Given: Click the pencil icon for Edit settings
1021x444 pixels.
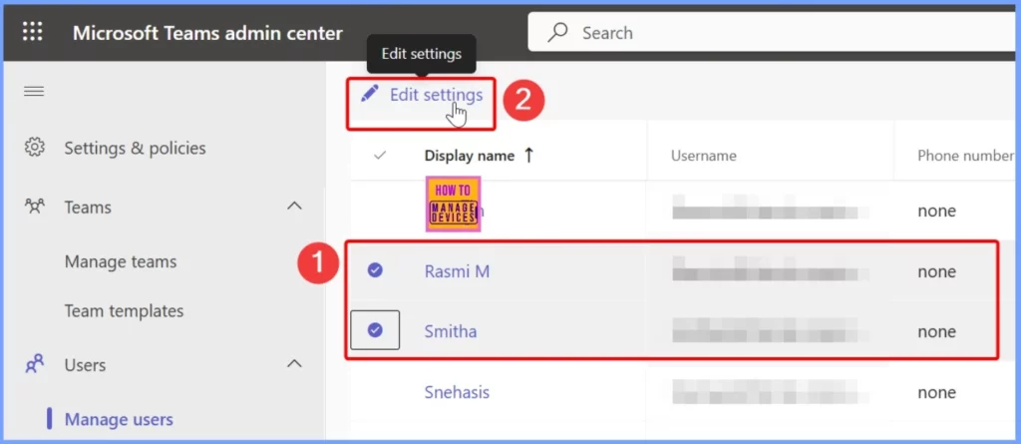Looking at the screenshot, I should 369,95.
